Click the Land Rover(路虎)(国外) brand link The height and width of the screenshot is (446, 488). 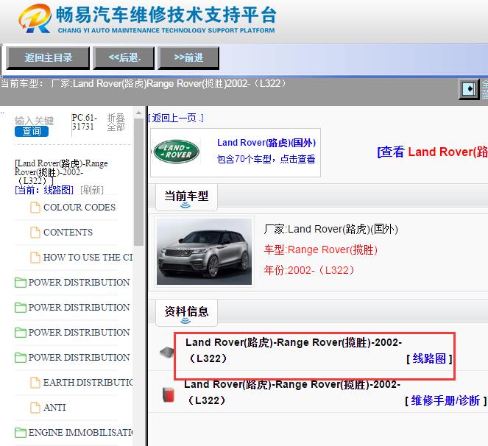266,143
